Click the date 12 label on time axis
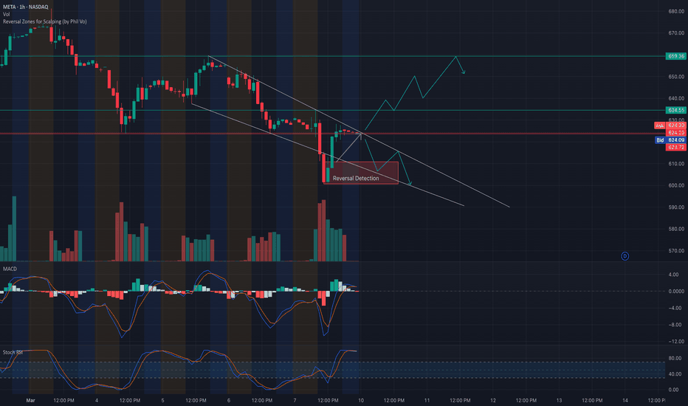Viewport: 688px width, 406px height. click(x=493, y=400)
